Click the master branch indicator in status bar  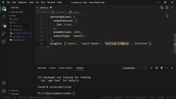tap(7, 97)
